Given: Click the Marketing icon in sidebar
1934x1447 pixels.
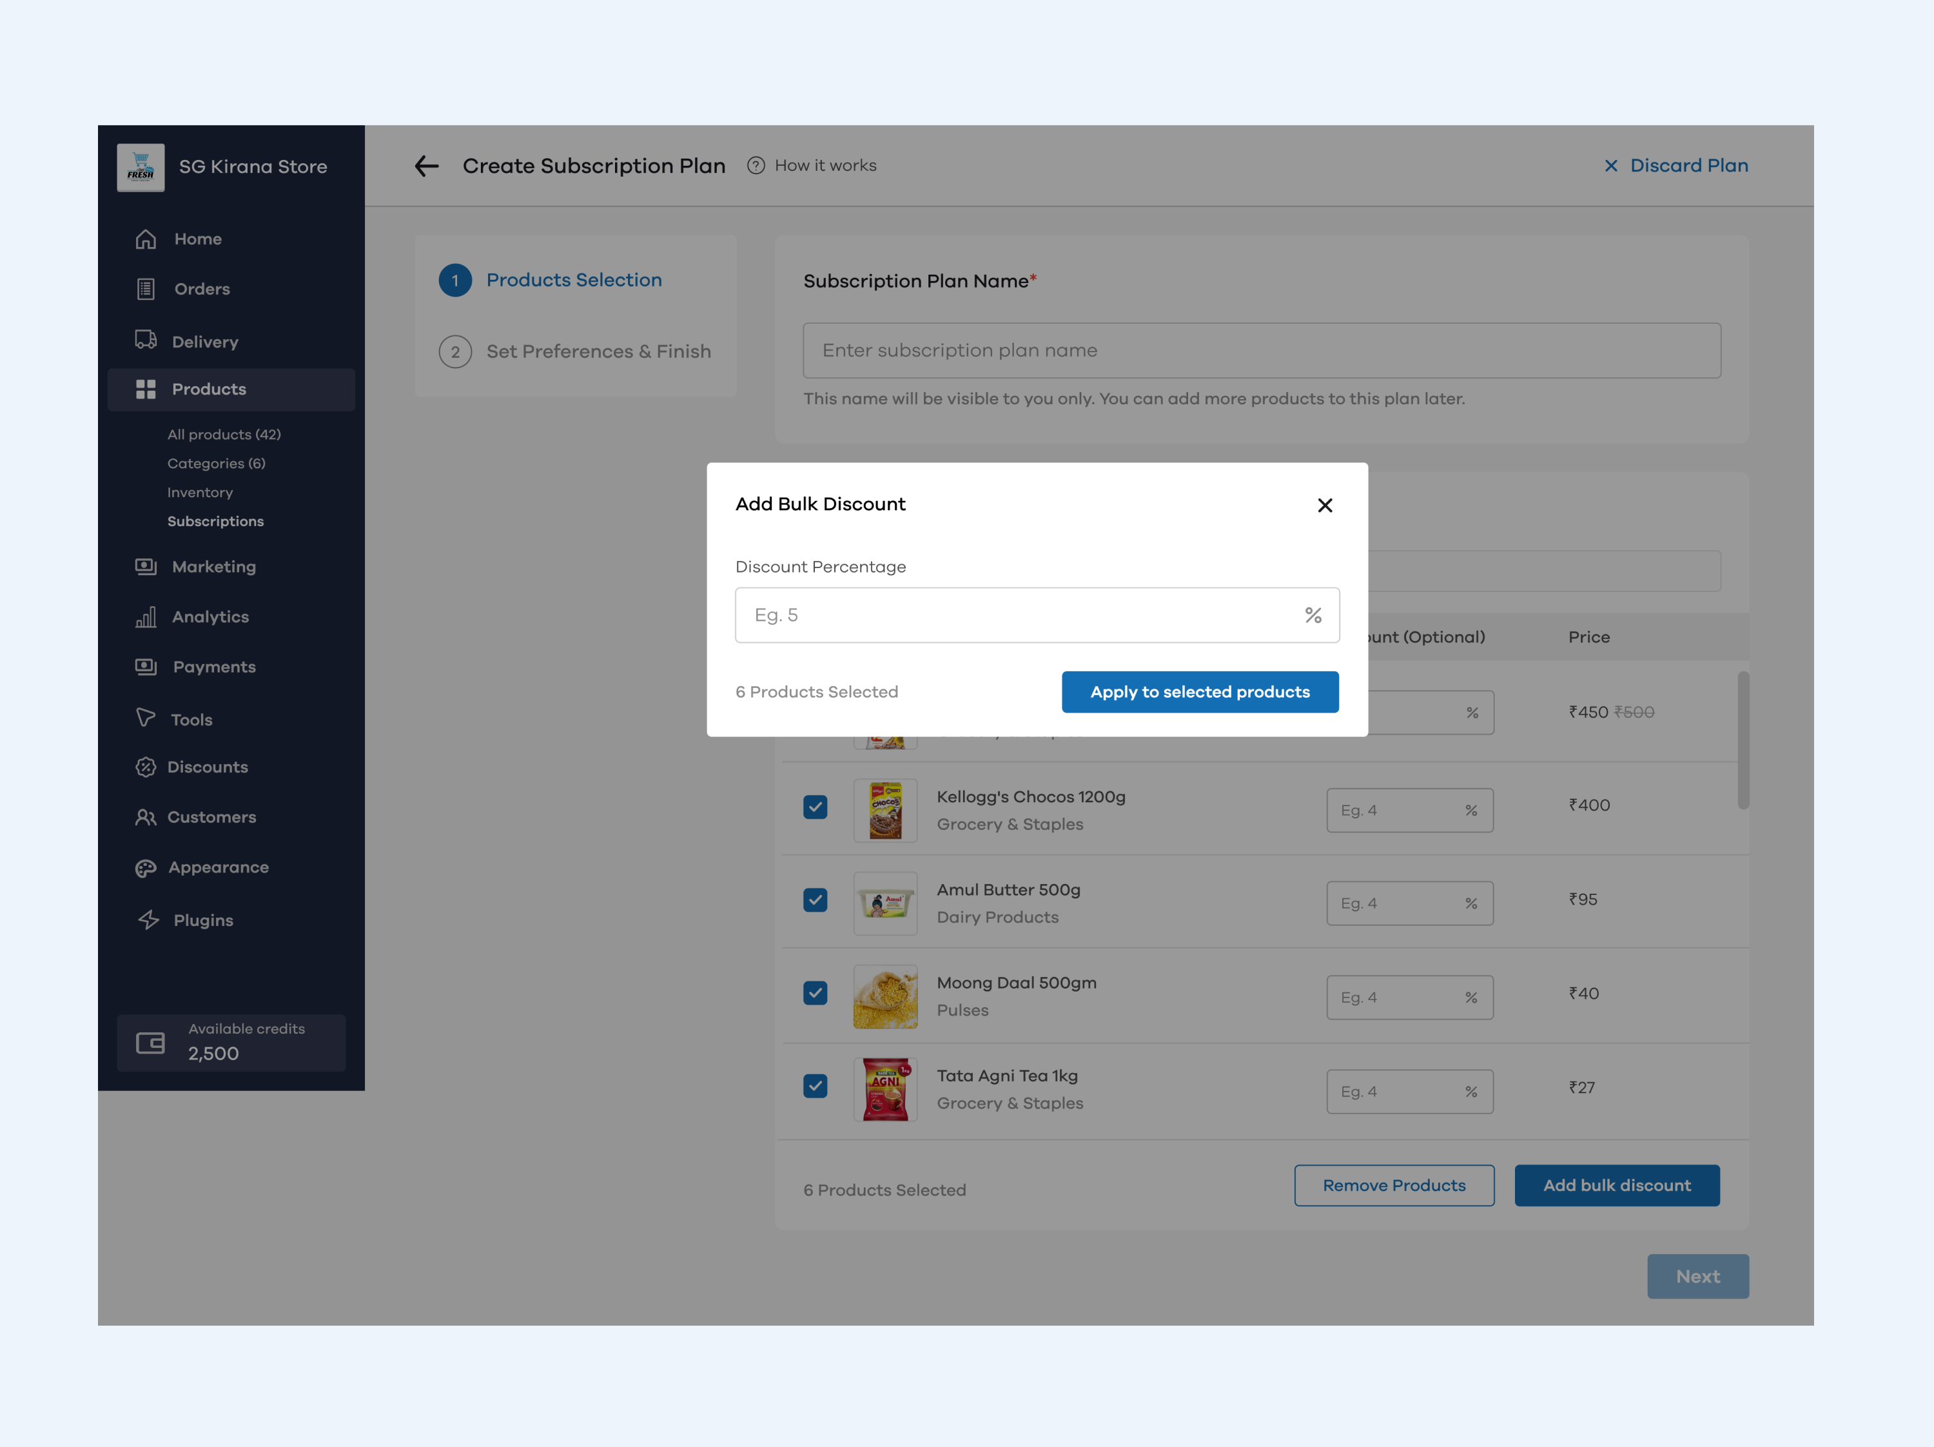Looking at the screenshot, I should [x=145, y=567].
